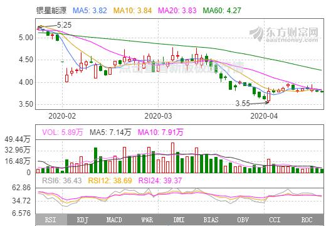Click the volume MA10: 7.91万 label
The image size is (326, 226).
point(160,132)
